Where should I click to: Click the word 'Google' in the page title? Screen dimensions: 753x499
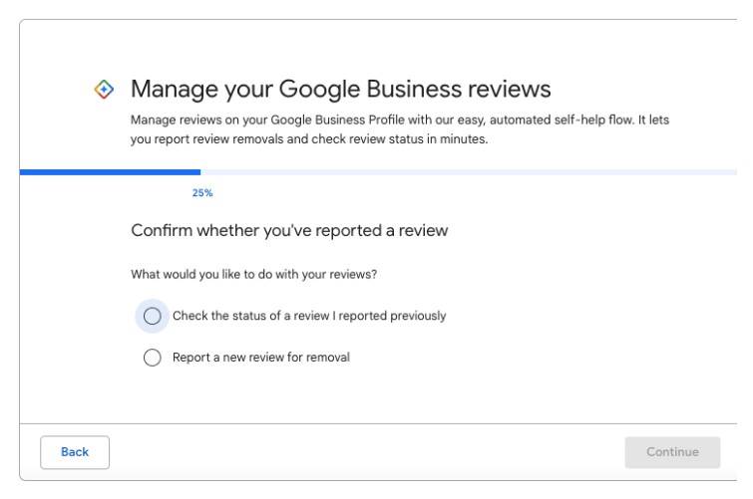pyautogui.click(x=319, y=90)
